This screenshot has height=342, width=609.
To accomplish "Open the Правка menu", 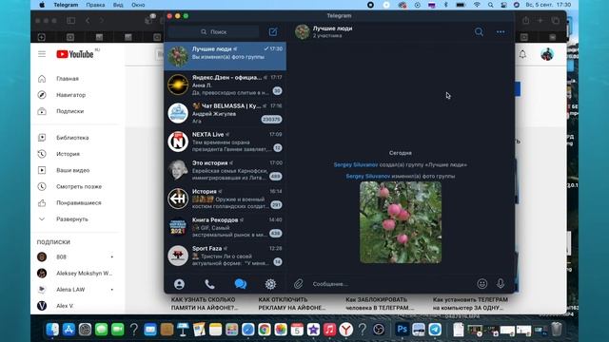I will (x=95, y=5).
